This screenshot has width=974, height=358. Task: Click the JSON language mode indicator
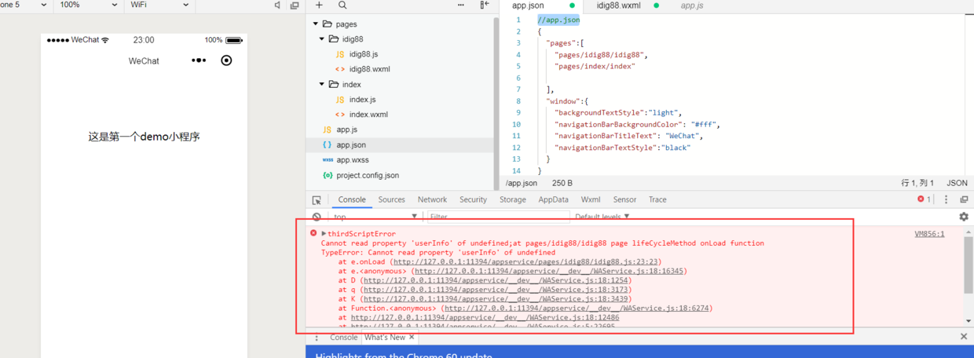click(957, 183)
